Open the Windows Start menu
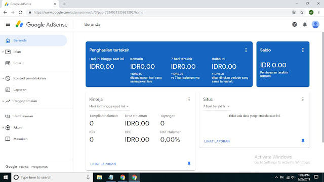This screenshot has height=182, width=324. (x=6, y=177)
